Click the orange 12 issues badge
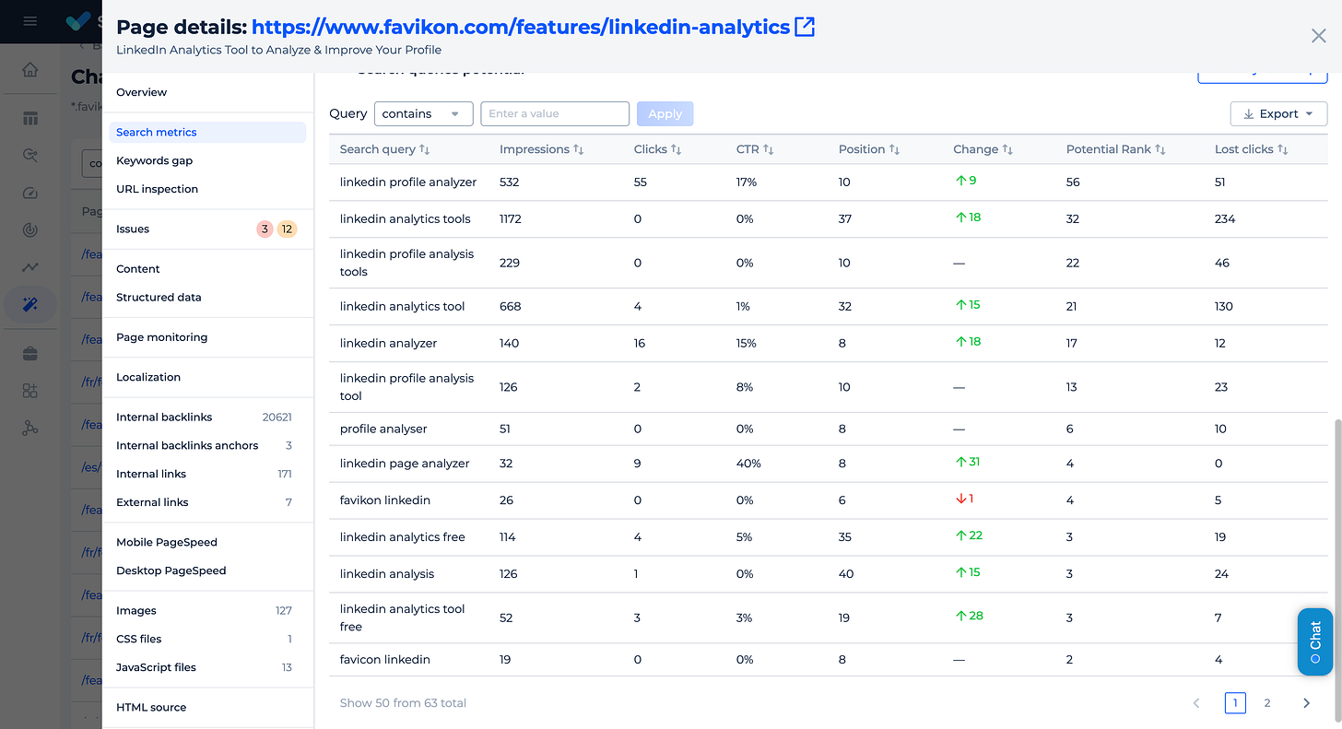The height and width of the screenshot is (729, 1342). [x=288, y=229]
